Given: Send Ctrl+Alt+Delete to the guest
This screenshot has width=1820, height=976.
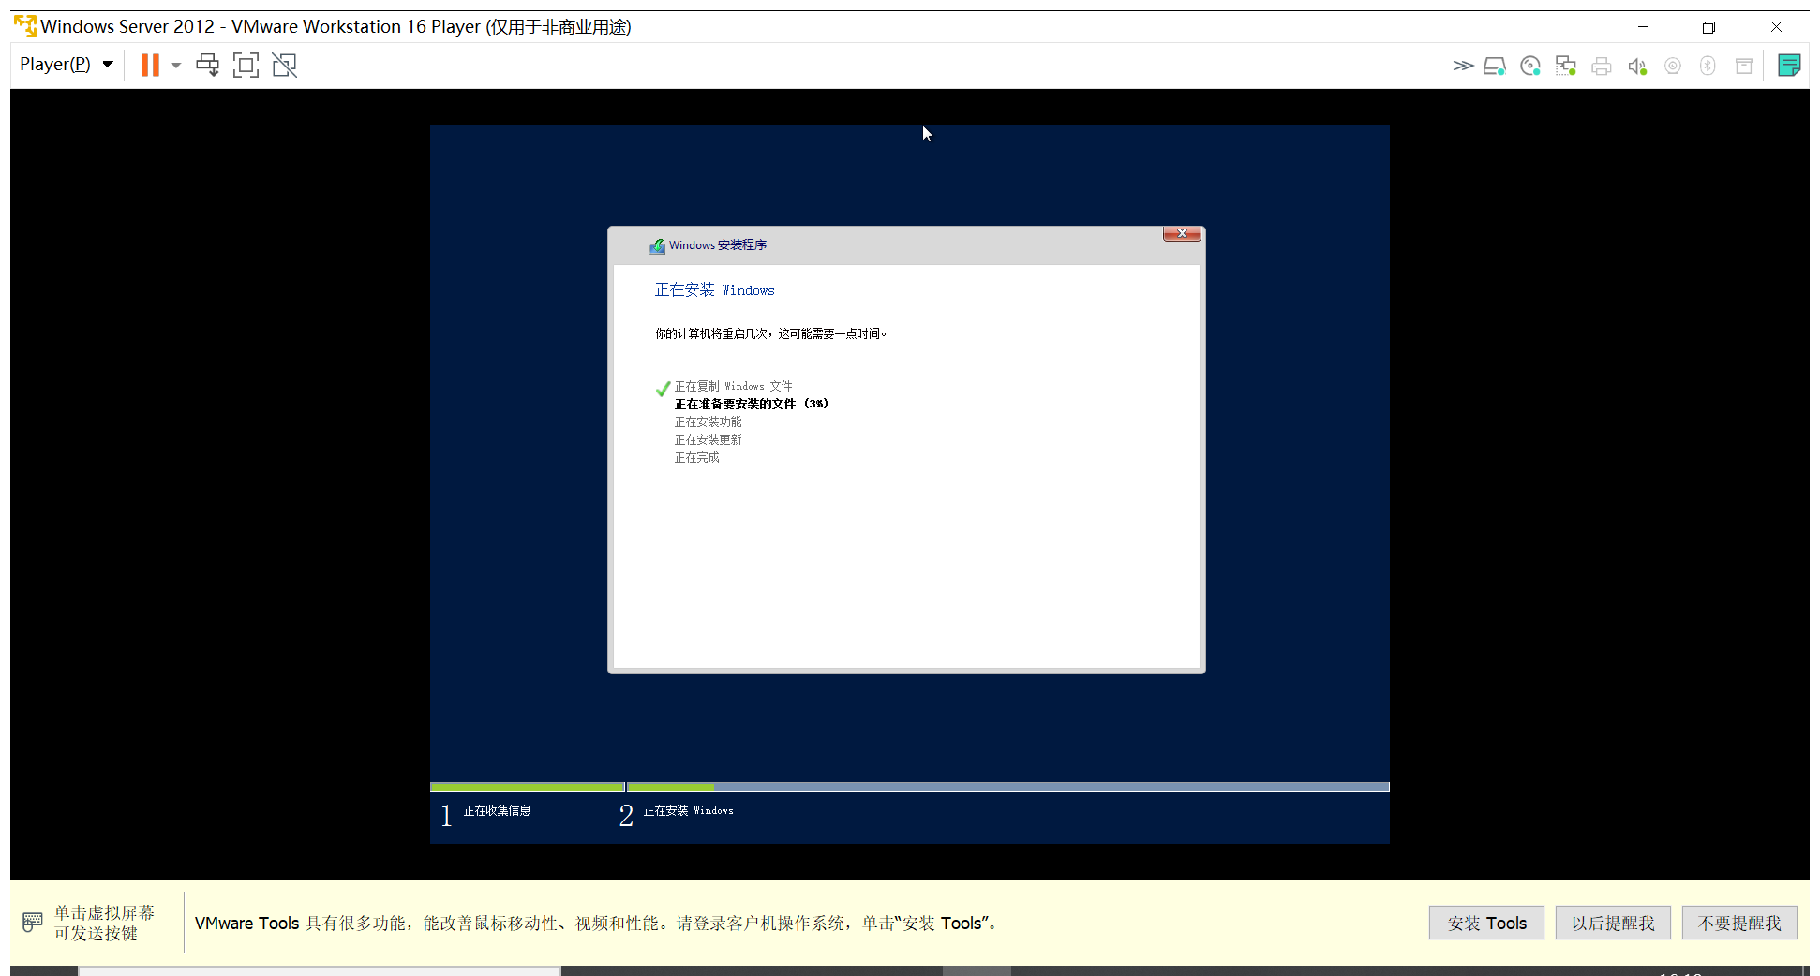Looking at the screenshot, I should point(207,65).
